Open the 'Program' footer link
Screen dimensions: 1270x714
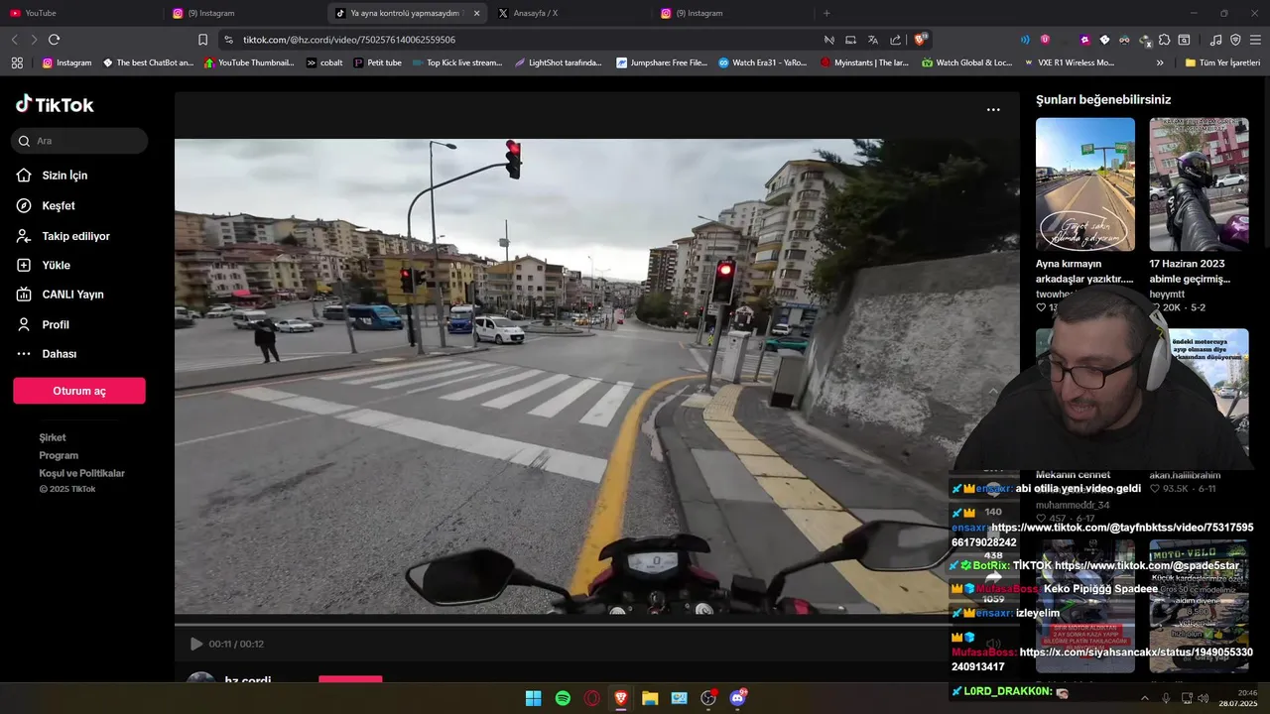pyautogui.click(x=59, y=455)
